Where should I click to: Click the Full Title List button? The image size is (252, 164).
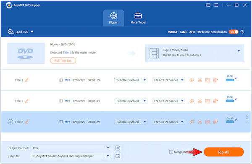coord(63,61)
